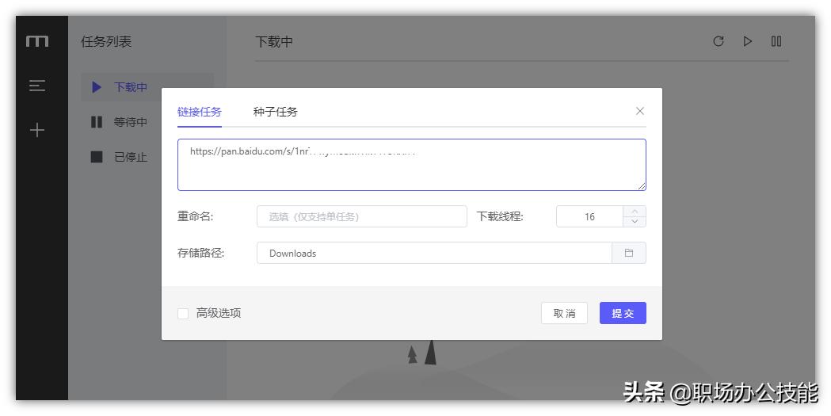Focus the 重命名 input field
831x416 pixels.
[361, 216]
